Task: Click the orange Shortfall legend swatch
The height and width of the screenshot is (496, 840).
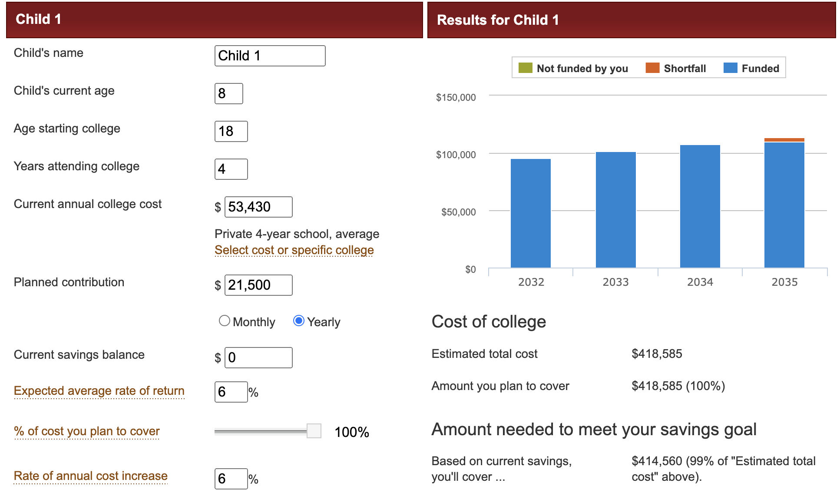Action: click(652, 68)
